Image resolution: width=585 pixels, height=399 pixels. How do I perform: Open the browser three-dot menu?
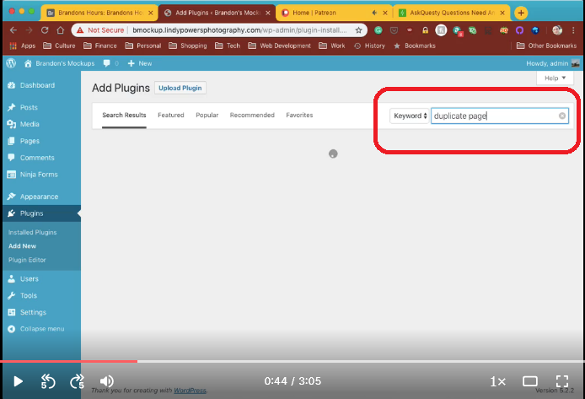pos(573,30)
